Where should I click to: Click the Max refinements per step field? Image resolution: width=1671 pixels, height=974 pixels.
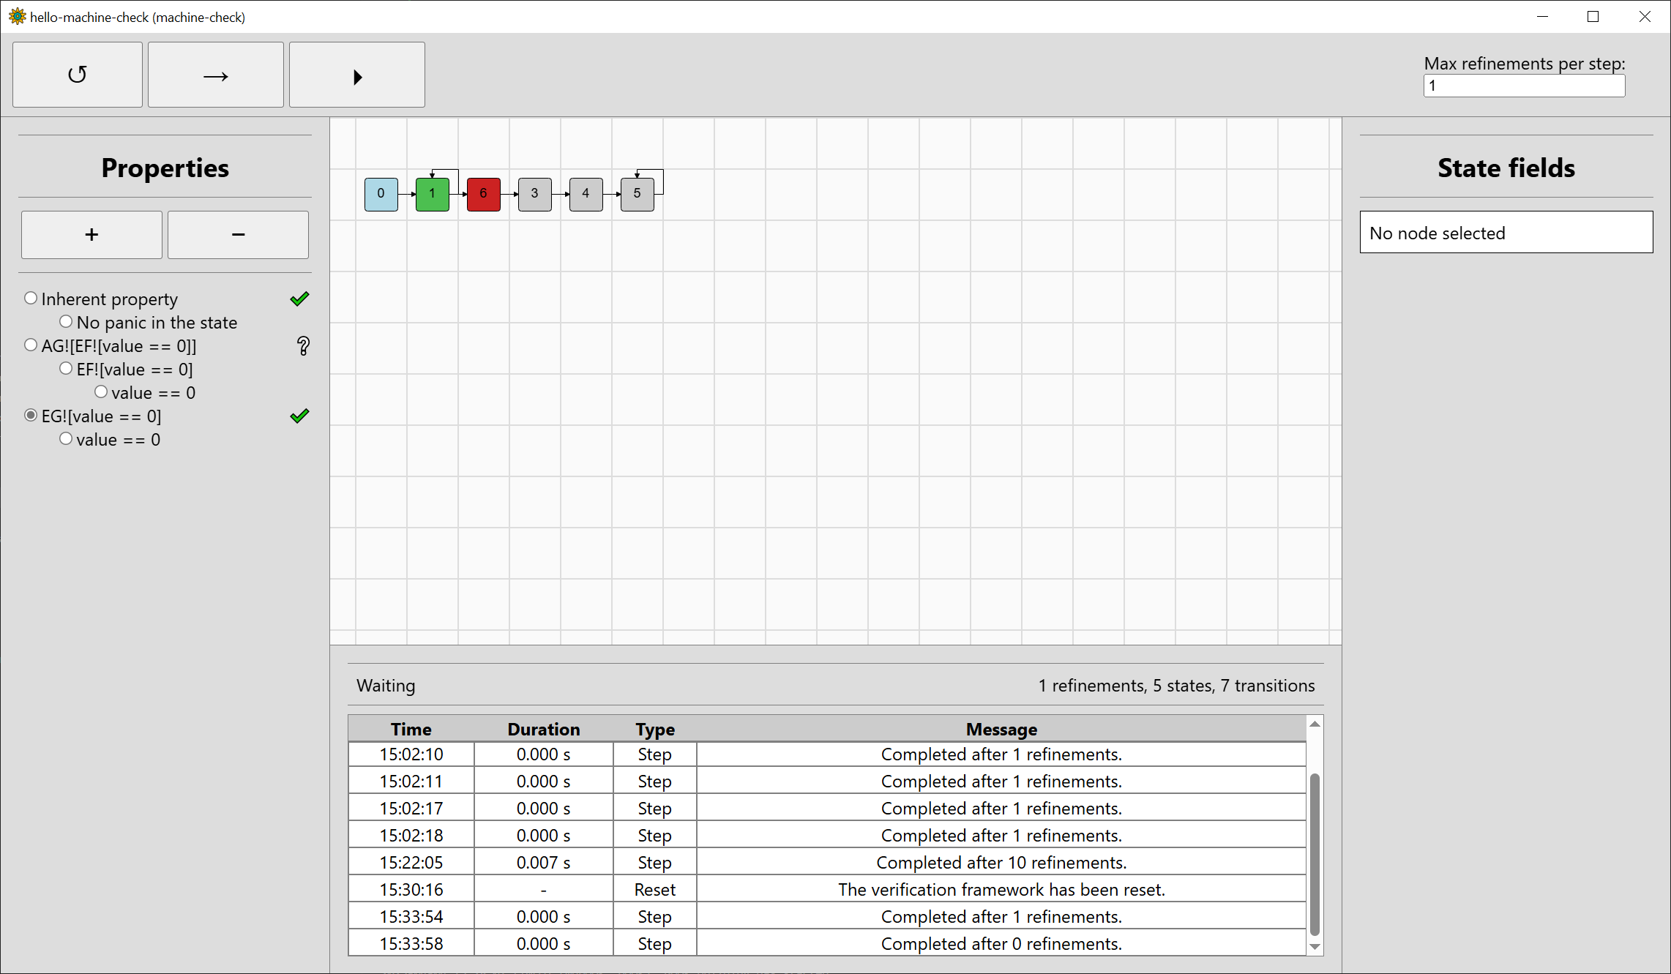1524,86
